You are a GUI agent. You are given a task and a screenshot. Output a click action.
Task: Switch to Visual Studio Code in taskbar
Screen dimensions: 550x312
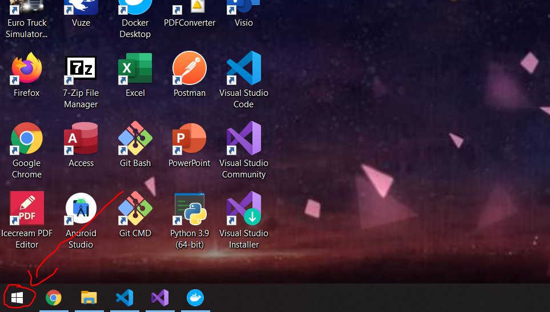click(x=125, y=298)
